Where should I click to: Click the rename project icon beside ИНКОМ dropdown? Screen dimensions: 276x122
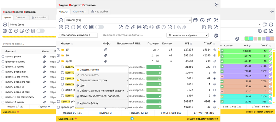195,20
